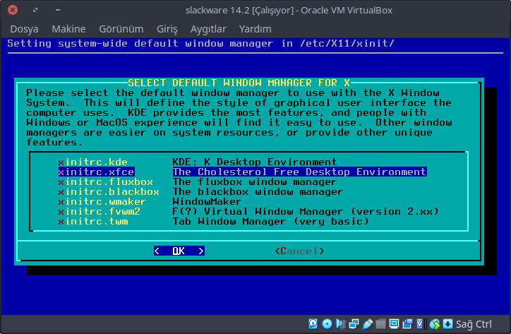
Task: Click the Sağ Ctrl host key label
Action: (474, 324)
